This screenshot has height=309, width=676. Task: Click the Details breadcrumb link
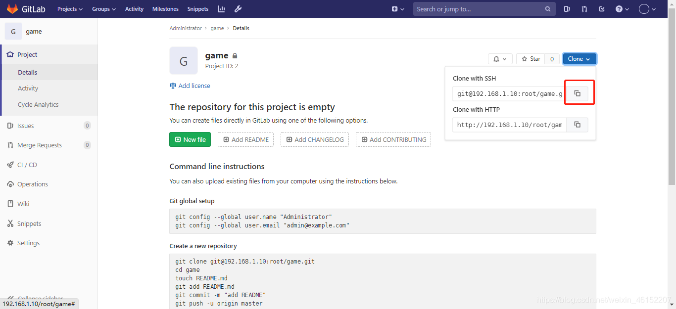click(241, 28)
